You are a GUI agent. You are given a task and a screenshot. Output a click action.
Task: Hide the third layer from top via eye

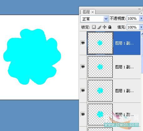83,90
